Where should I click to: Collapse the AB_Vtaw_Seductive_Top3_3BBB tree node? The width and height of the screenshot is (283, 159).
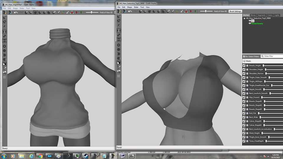tap(244, 18)
